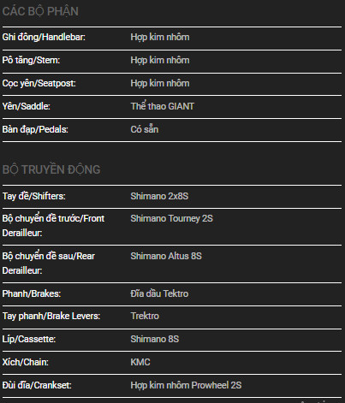
Task: Click the Pô tăng/Stem label
Action: coord(31,61)
